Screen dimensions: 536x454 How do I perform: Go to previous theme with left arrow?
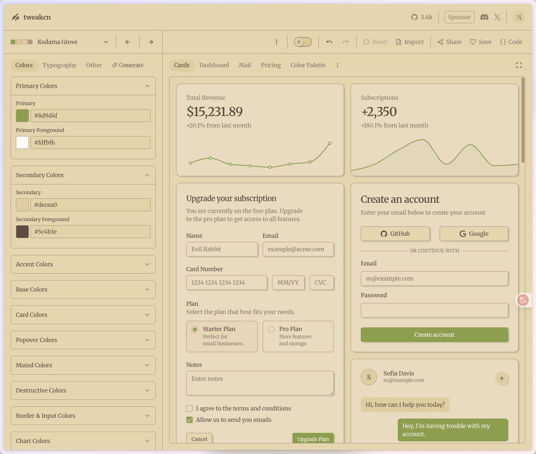click(128, 42)
